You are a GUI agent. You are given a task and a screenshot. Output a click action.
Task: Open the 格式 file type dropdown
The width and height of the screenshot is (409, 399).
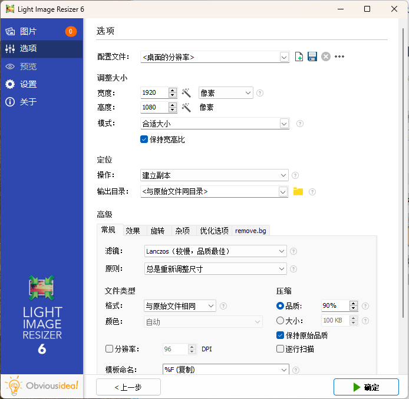pos(180,306)
